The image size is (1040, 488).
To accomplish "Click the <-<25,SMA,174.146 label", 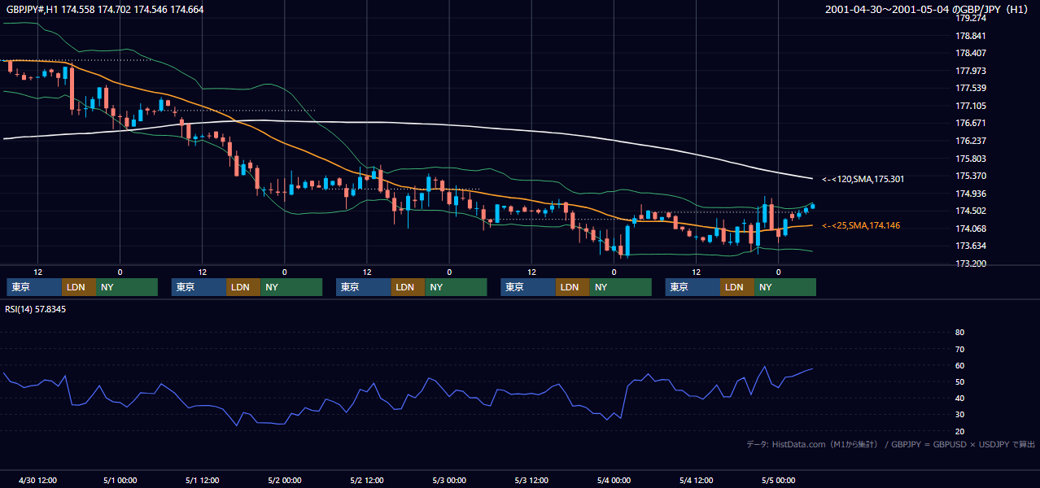I will pos(861,225).
